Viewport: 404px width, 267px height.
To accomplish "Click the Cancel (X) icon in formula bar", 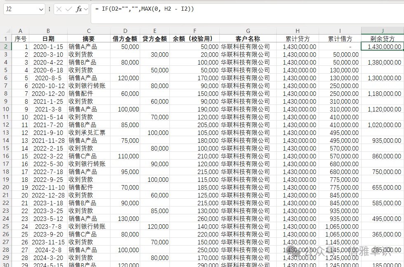I will click(59, 9).
